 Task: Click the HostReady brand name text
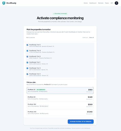pos(11,3)
